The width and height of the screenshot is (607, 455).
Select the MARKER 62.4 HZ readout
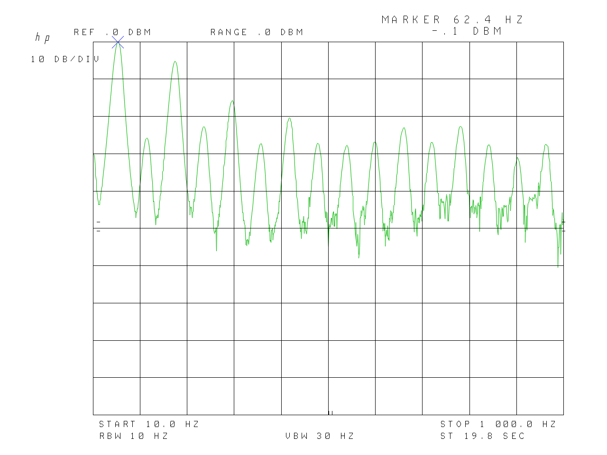pyautogui.click(x=452, y=20)
